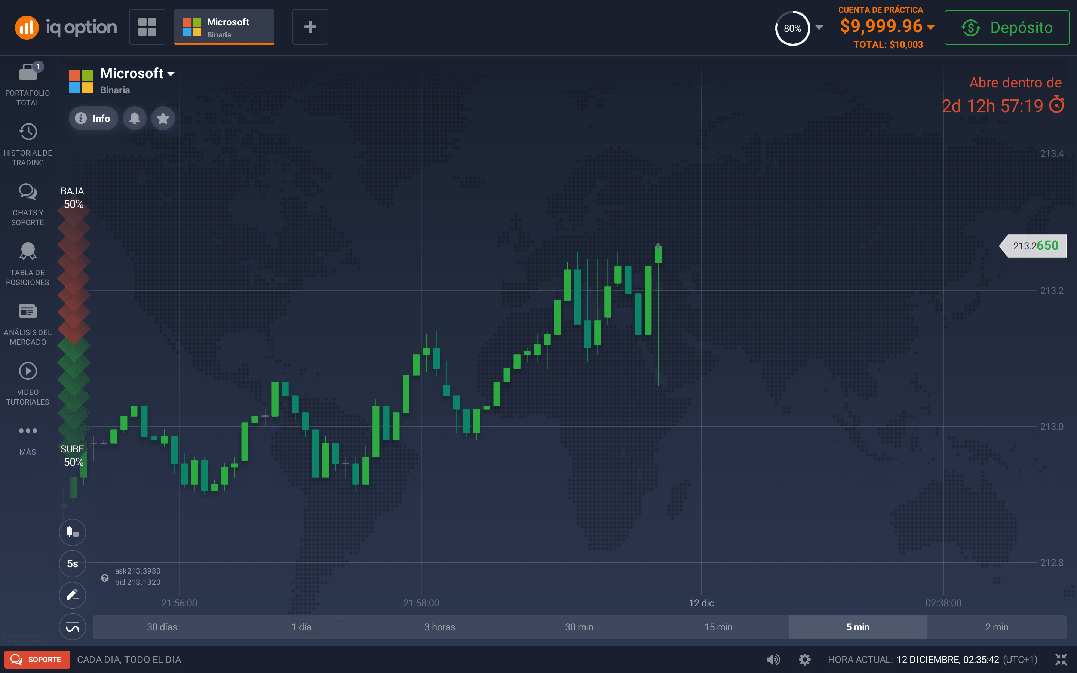Viewport: 1077px width, 673px height.
Task: Click the latest green candlestick
Action: (658, 254)
